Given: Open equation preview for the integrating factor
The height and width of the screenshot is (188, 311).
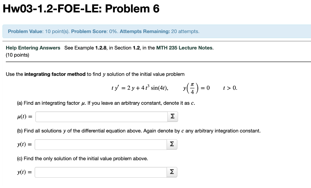Looking at the screenshot, I should (x=172, y=117).
